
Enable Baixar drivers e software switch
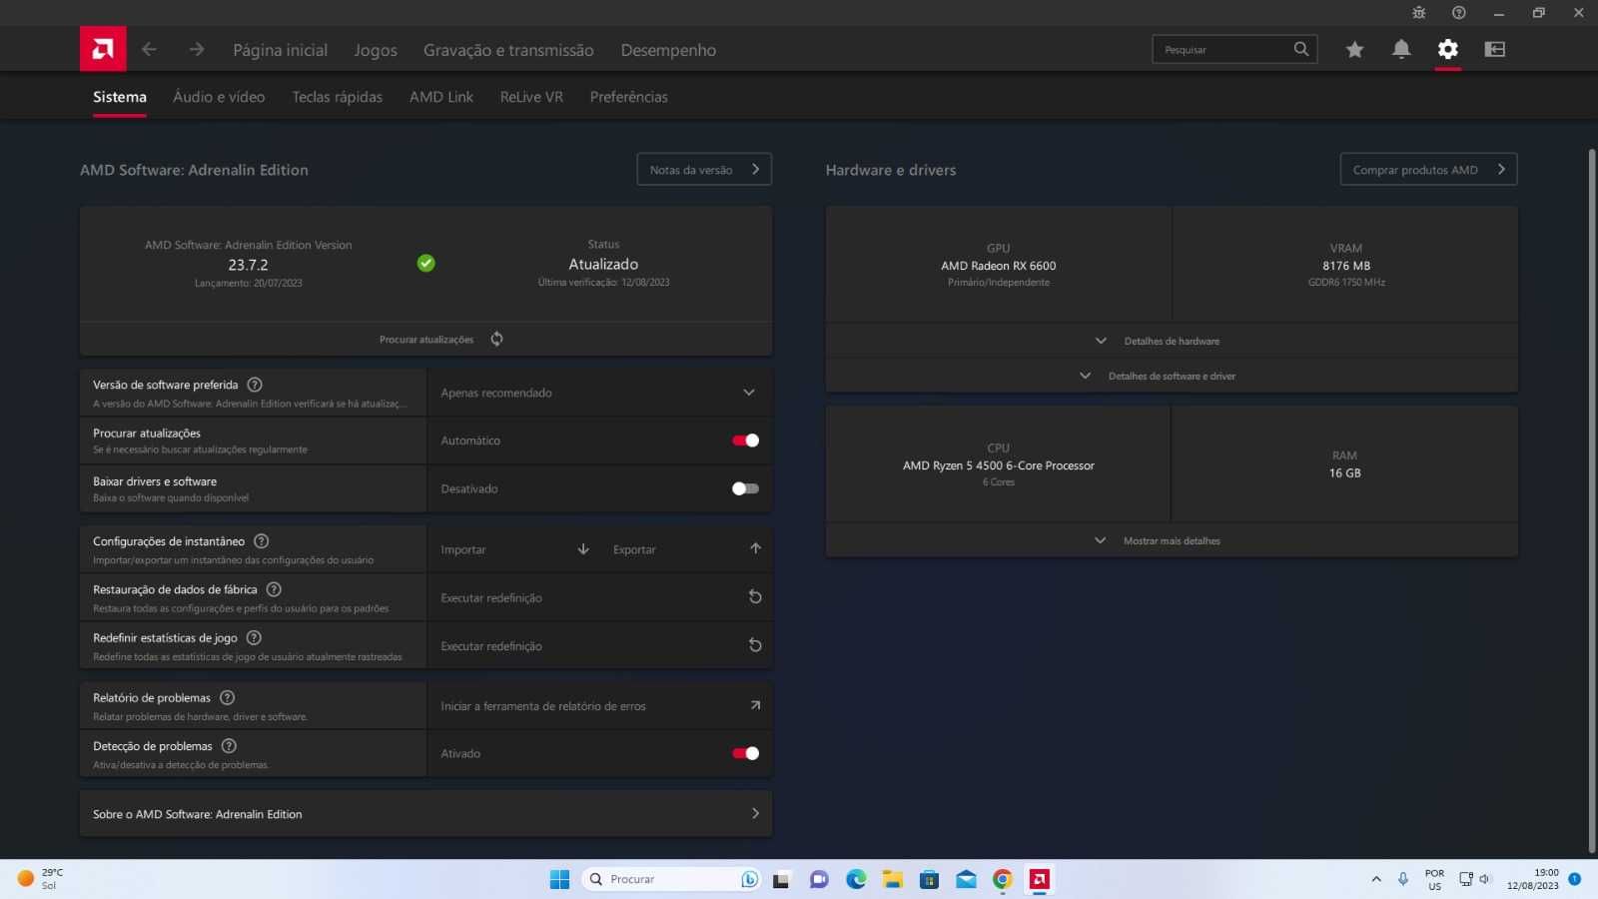(x=745, y=488)
